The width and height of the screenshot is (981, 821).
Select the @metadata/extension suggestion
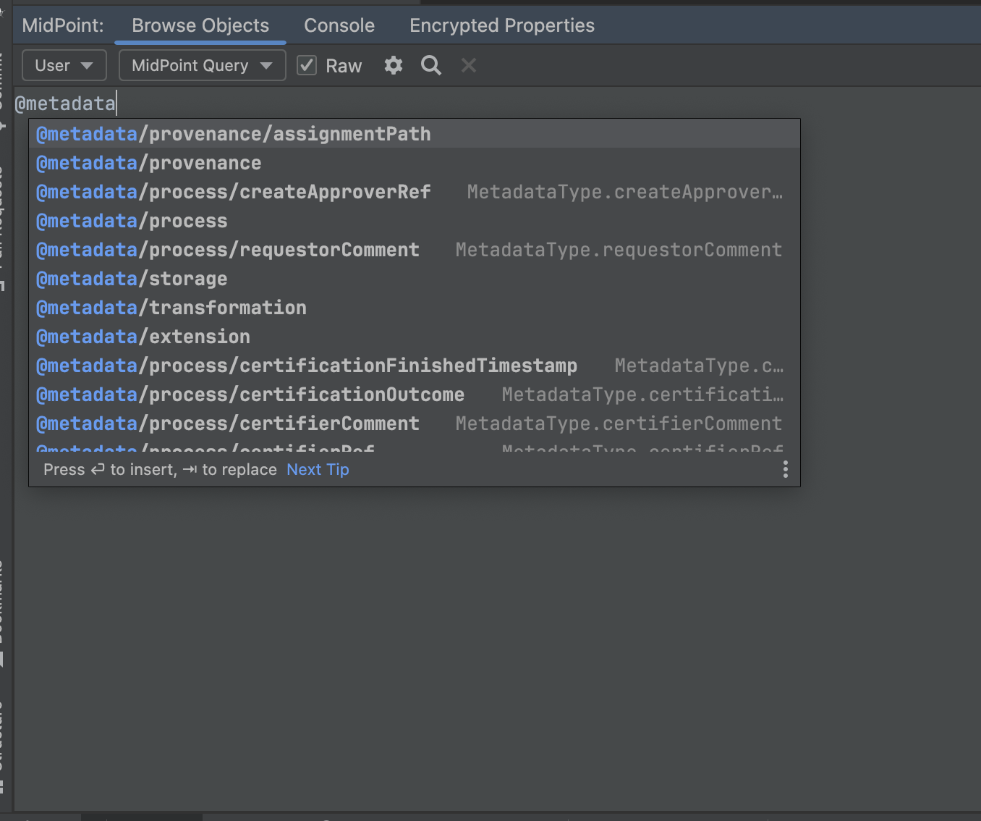(x=143, y=337)
